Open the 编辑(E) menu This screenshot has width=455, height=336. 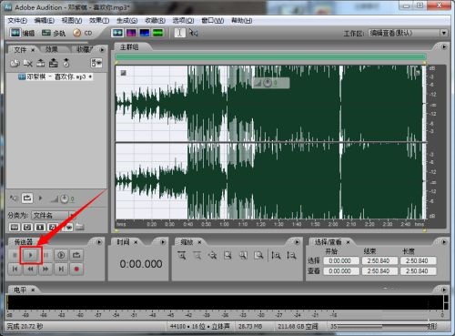[x=45, y=21]
